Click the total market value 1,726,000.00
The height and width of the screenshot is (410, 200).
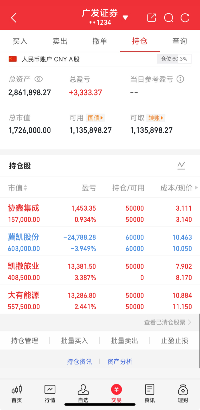[x=30, y=130]
